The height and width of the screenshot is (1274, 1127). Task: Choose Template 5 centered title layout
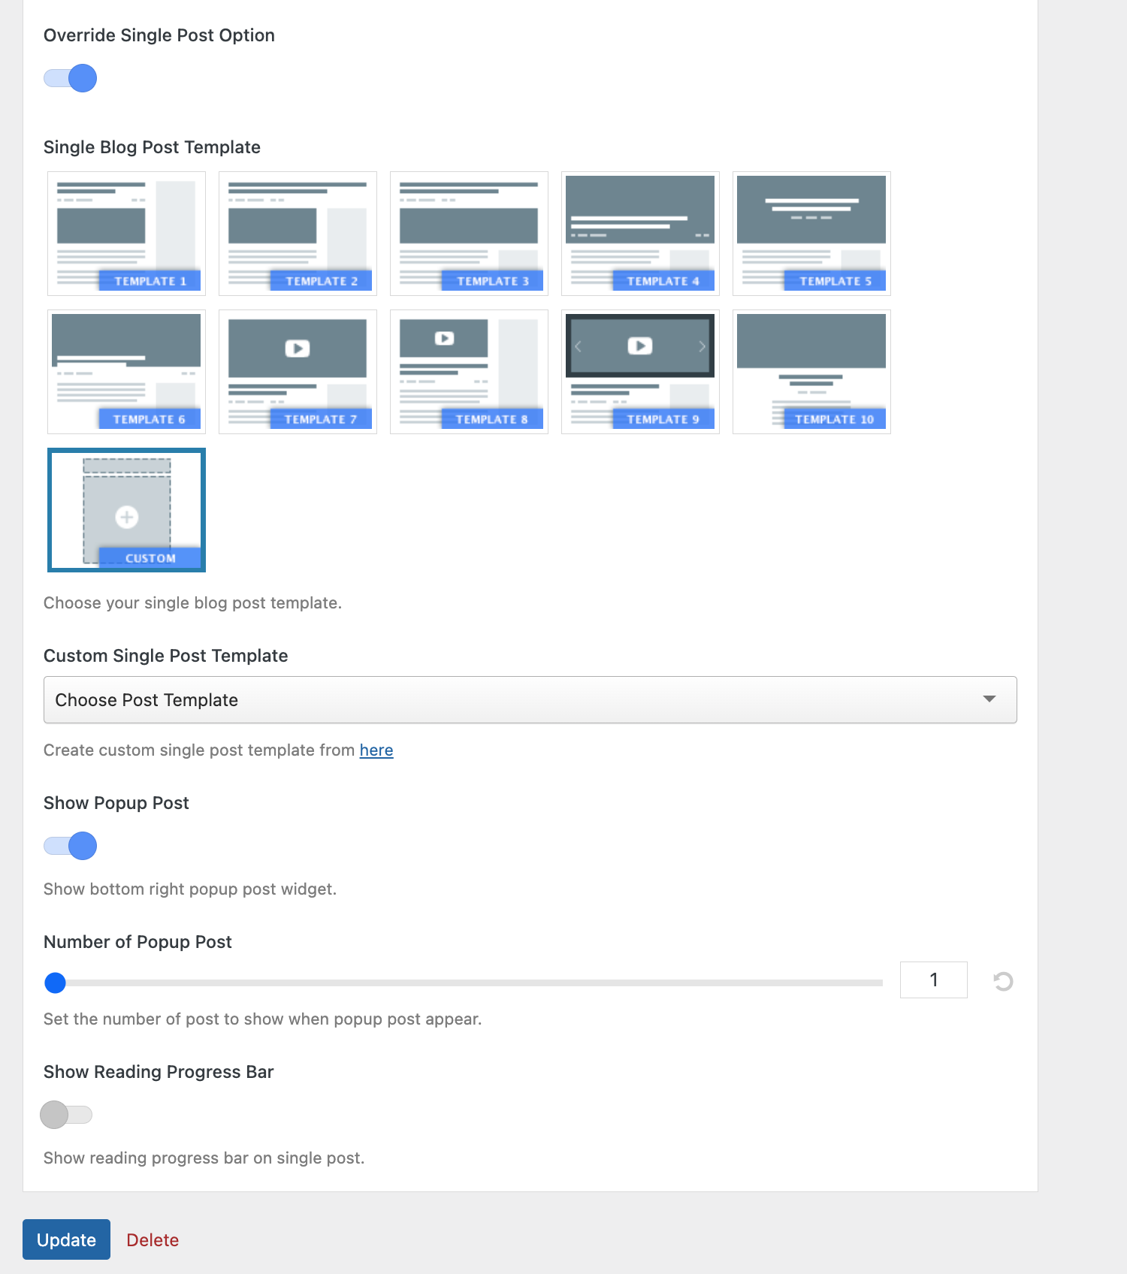[x=811, y=234]
